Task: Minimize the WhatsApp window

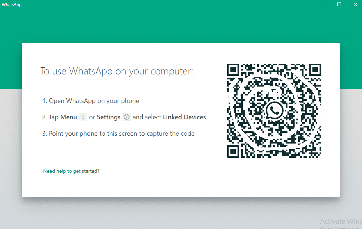Action: click(x=323, y=4)
